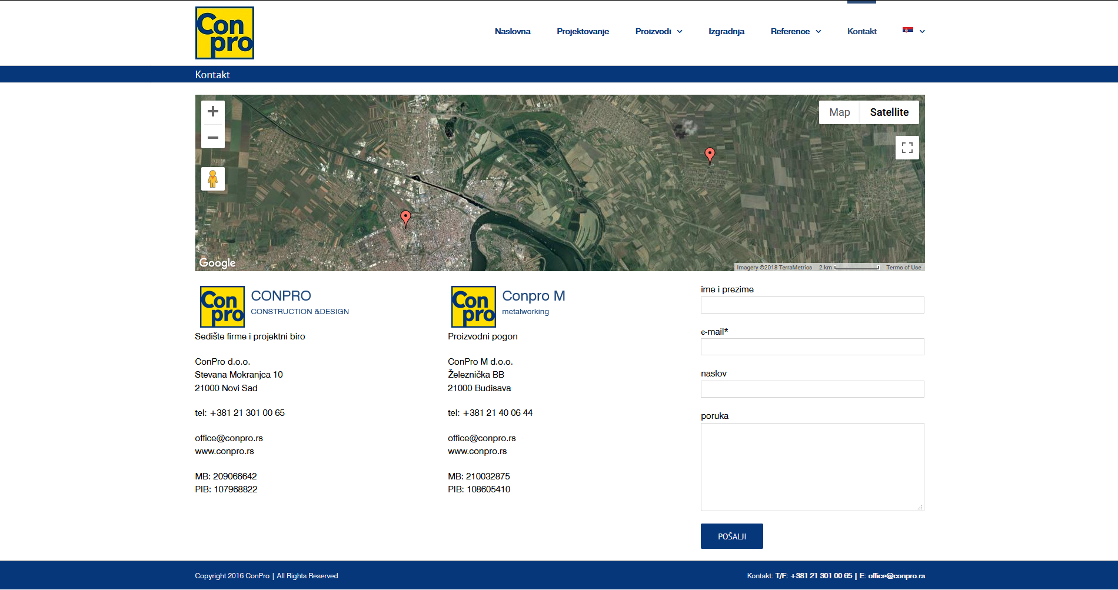Zoom out on the map

coord(213,138)
